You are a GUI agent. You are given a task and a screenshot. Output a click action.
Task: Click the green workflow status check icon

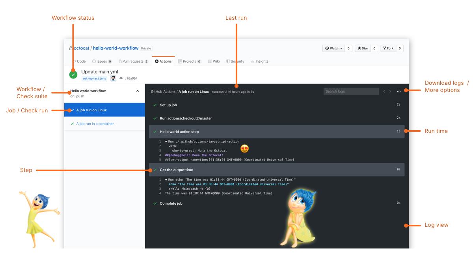click(x=73, y=75)
